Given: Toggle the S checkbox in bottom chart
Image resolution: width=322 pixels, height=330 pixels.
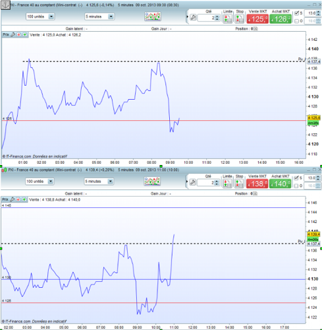Looking at the screenshot, I should coord(296,178).
